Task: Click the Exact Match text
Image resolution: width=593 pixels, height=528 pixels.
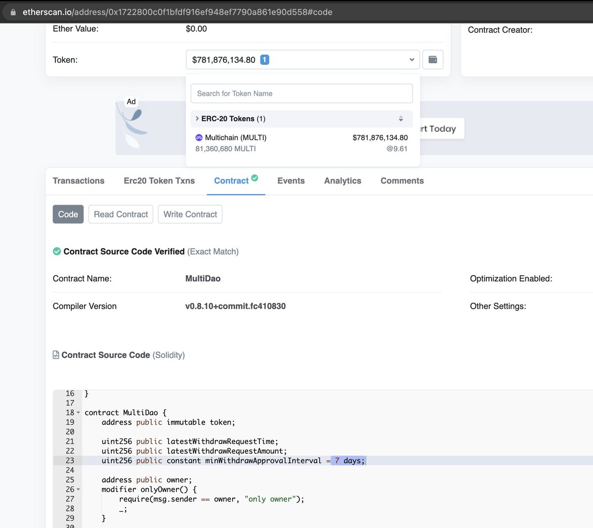Action: tap(213, 252)
